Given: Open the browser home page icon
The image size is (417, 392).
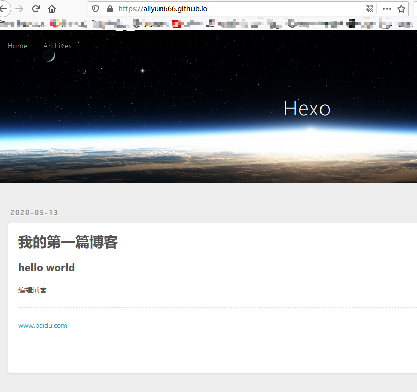Looking at the screenshot, I should tap(52, 9).
